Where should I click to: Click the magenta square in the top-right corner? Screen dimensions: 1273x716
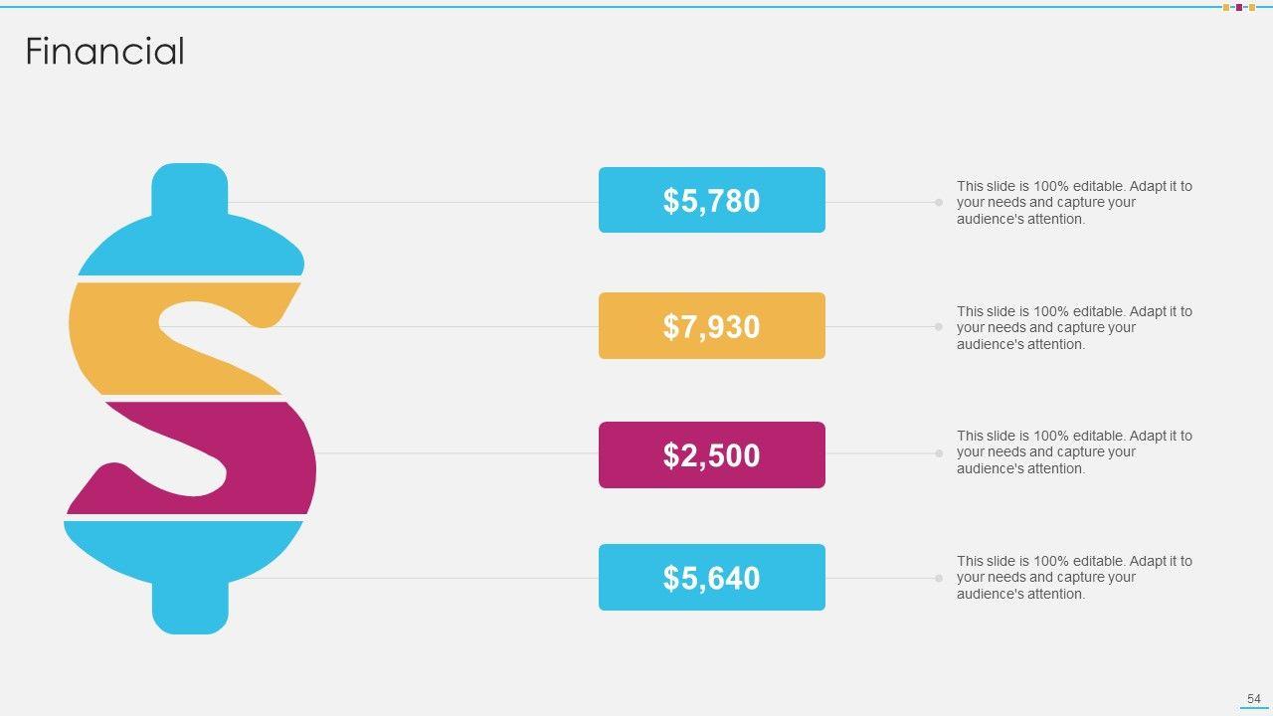click(x=1239, y=8)
